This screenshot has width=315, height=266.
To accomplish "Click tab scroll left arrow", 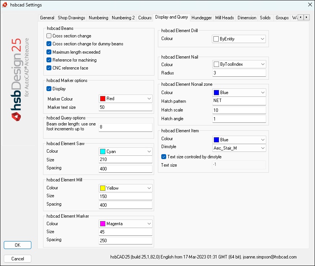I will [x=301, y=17].
